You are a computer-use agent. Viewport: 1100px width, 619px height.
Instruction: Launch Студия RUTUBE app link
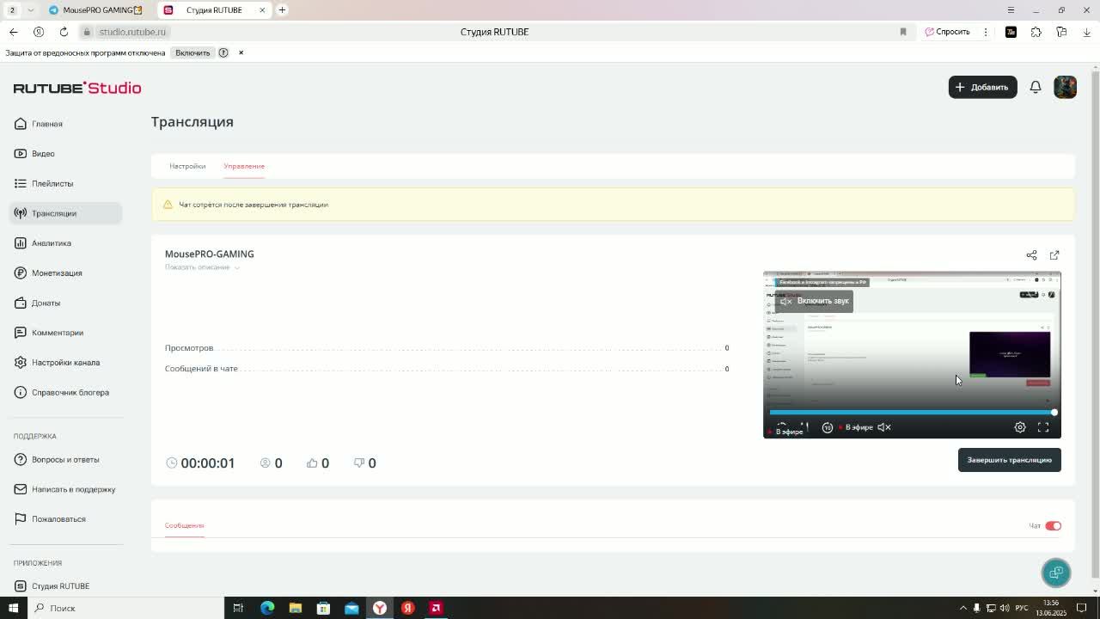click(65, 586)
